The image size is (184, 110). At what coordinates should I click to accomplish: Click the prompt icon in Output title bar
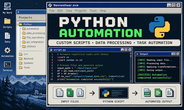[137, 54]
